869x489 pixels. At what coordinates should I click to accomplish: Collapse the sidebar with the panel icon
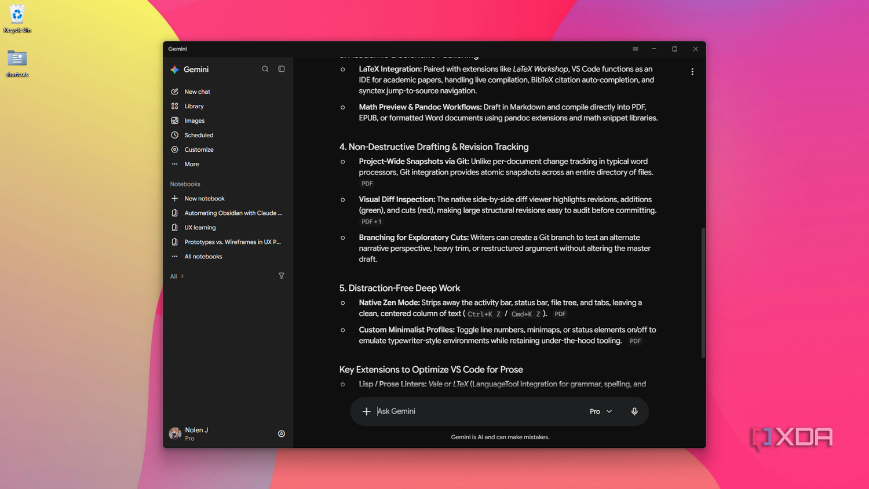coord(282,69)
